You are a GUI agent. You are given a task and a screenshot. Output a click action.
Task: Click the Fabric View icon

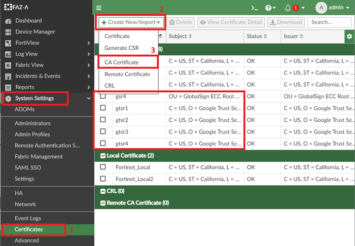click(x=8, y=65)
